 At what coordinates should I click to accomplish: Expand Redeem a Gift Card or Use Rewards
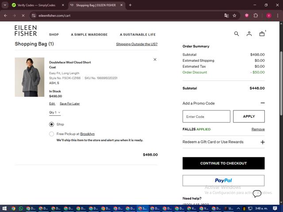pos(263,142)
